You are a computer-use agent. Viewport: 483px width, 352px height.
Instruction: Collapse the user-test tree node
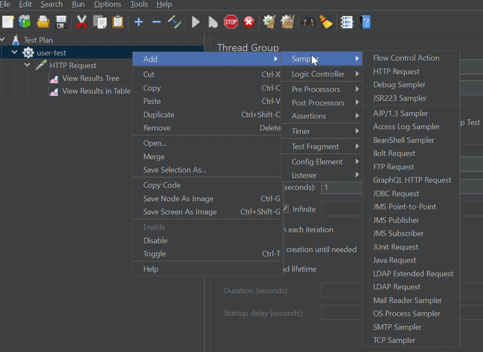pos(14,53)
